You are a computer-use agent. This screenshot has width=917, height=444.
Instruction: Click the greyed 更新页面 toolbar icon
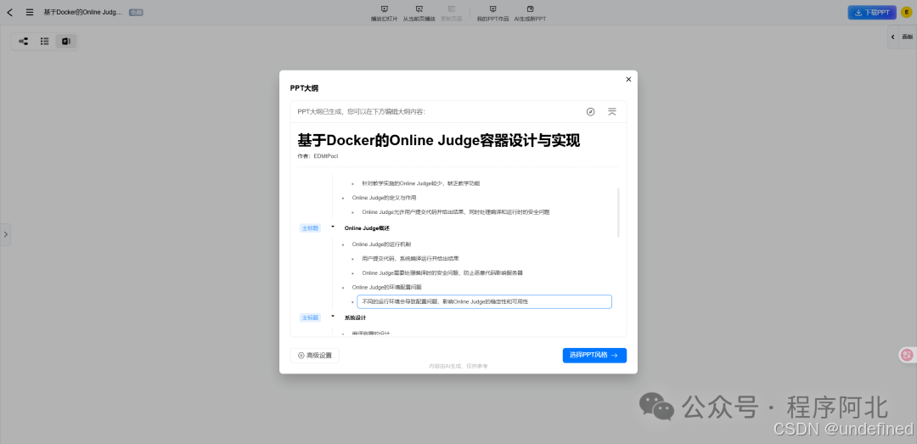[451, 9]
